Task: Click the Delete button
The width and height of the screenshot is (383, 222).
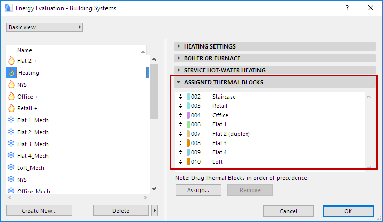Action: (x=120, y=211)
